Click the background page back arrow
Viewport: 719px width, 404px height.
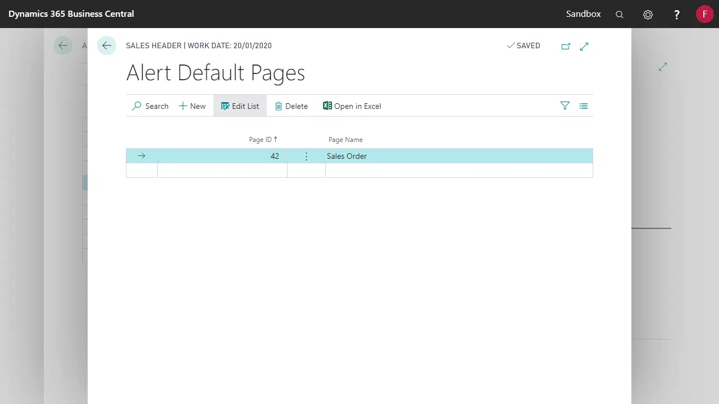pos(63,46)
